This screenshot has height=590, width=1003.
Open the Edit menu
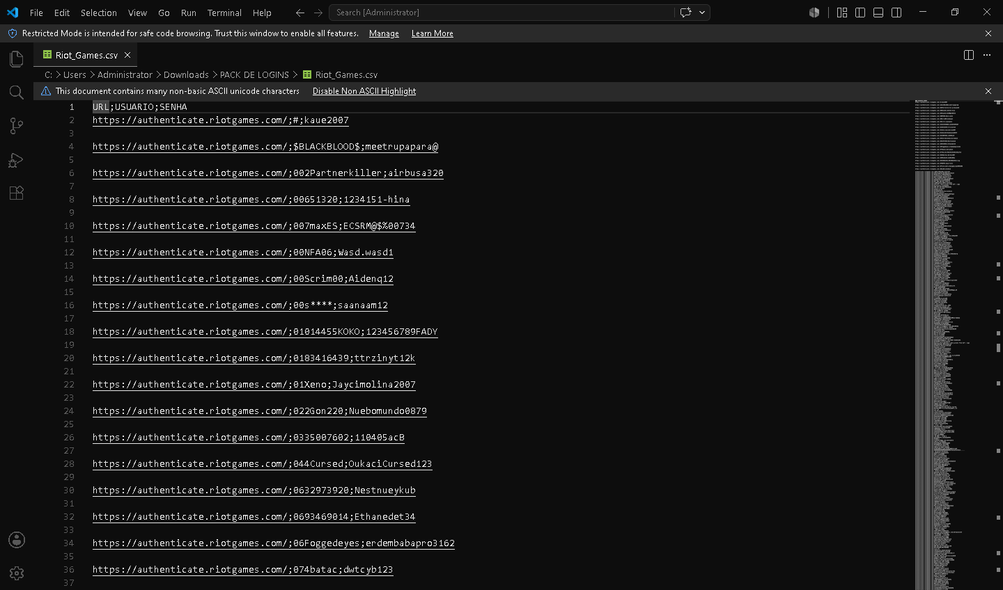click(x=62, y=13)
